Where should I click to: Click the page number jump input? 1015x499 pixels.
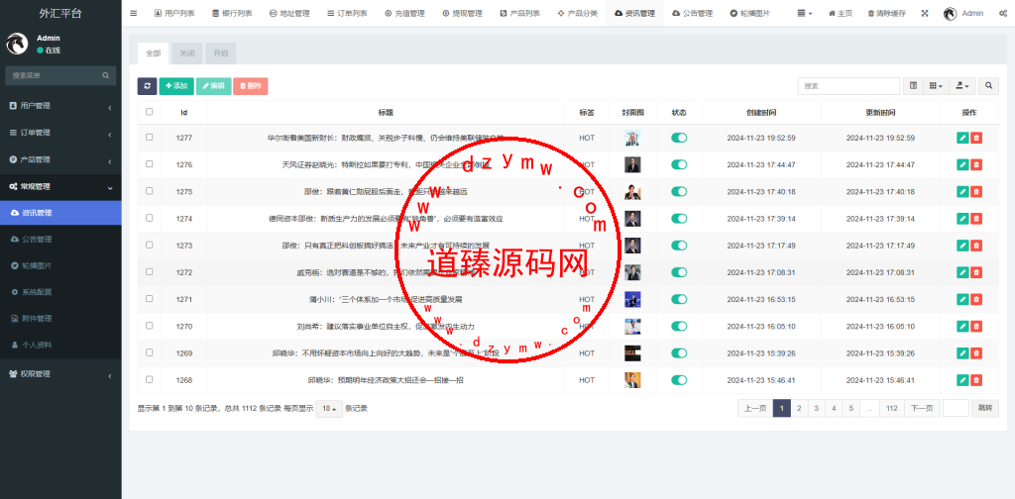(956, 408)
